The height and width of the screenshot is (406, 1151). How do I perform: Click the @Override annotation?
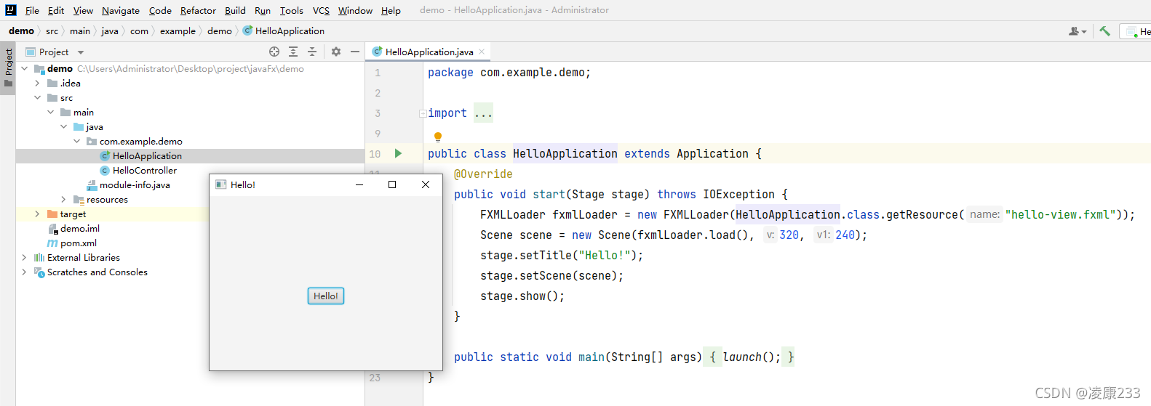tap(483, 174)
